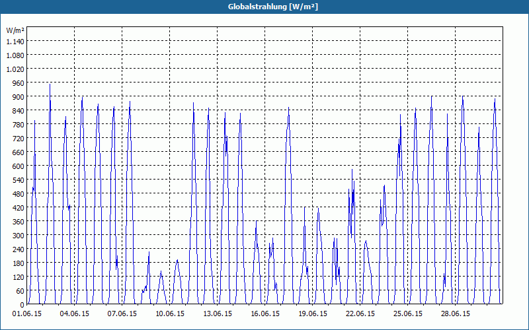Viewport: 529px width, 330px height.
Task: Click the 07.06.15 date label
Action: click(122, 314)
